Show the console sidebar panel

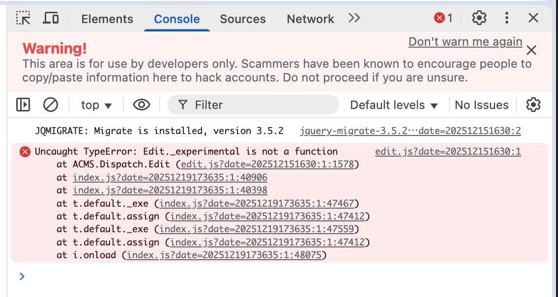[x=23, y=105]
